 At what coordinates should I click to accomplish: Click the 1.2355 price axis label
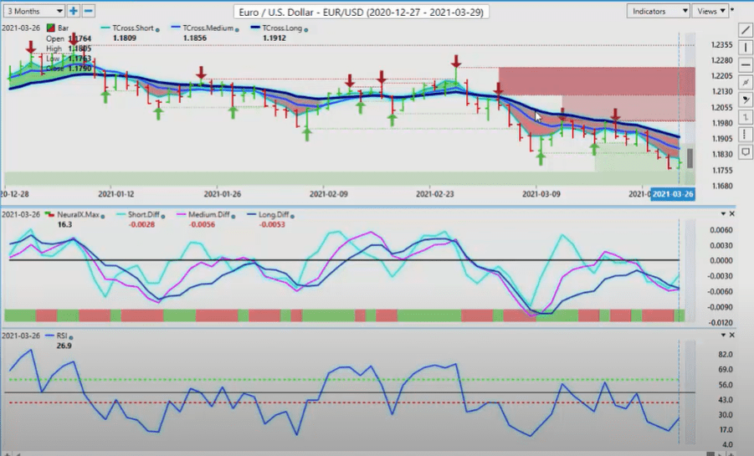pyautogui.click(x=722, y=44)
